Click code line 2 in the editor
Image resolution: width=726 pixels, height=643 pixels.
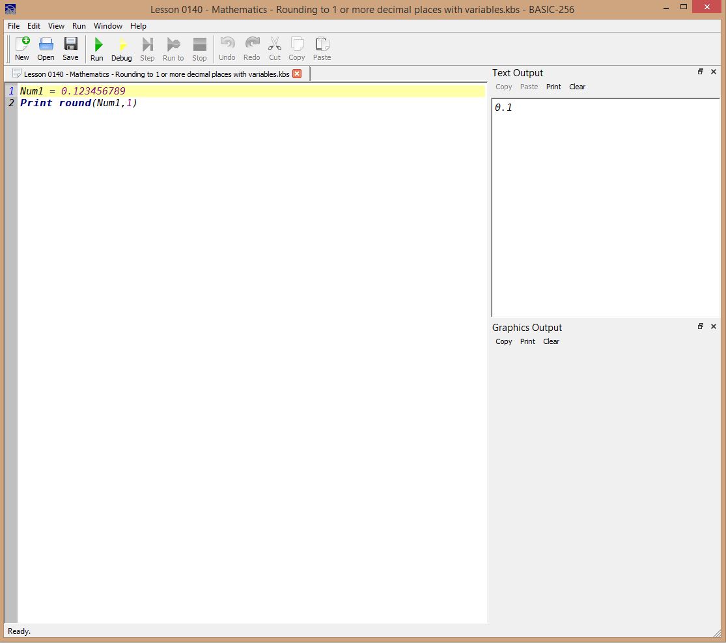(79, 103)
